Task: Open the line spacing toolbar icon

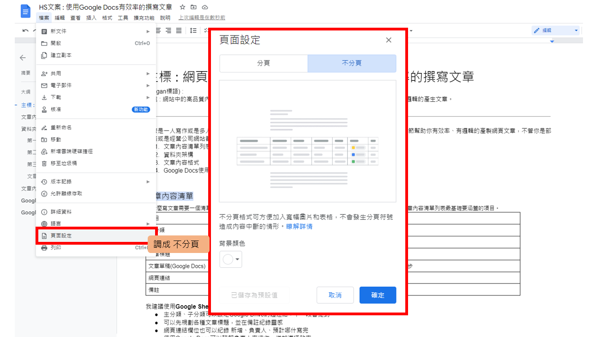Action: tap(193, 30)
